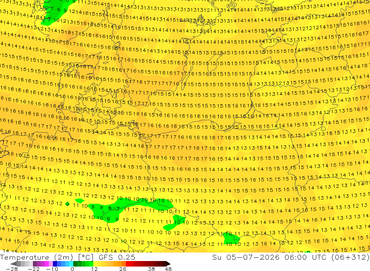Screen dimensions: 370x271
Task: Click the "26" legend scale label
Action: point(123,269)
